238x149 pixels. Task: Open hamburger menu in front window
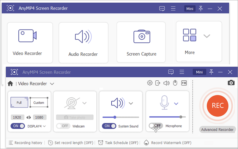tap(182, 72)
